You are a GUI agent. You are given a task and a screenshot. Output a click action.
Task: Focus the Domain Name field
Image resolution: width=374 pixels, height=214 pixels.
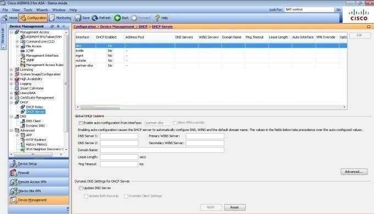point(162,150)
